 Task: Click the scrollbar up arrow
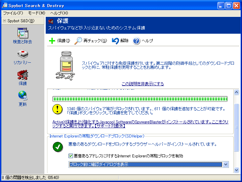point(236,92)
